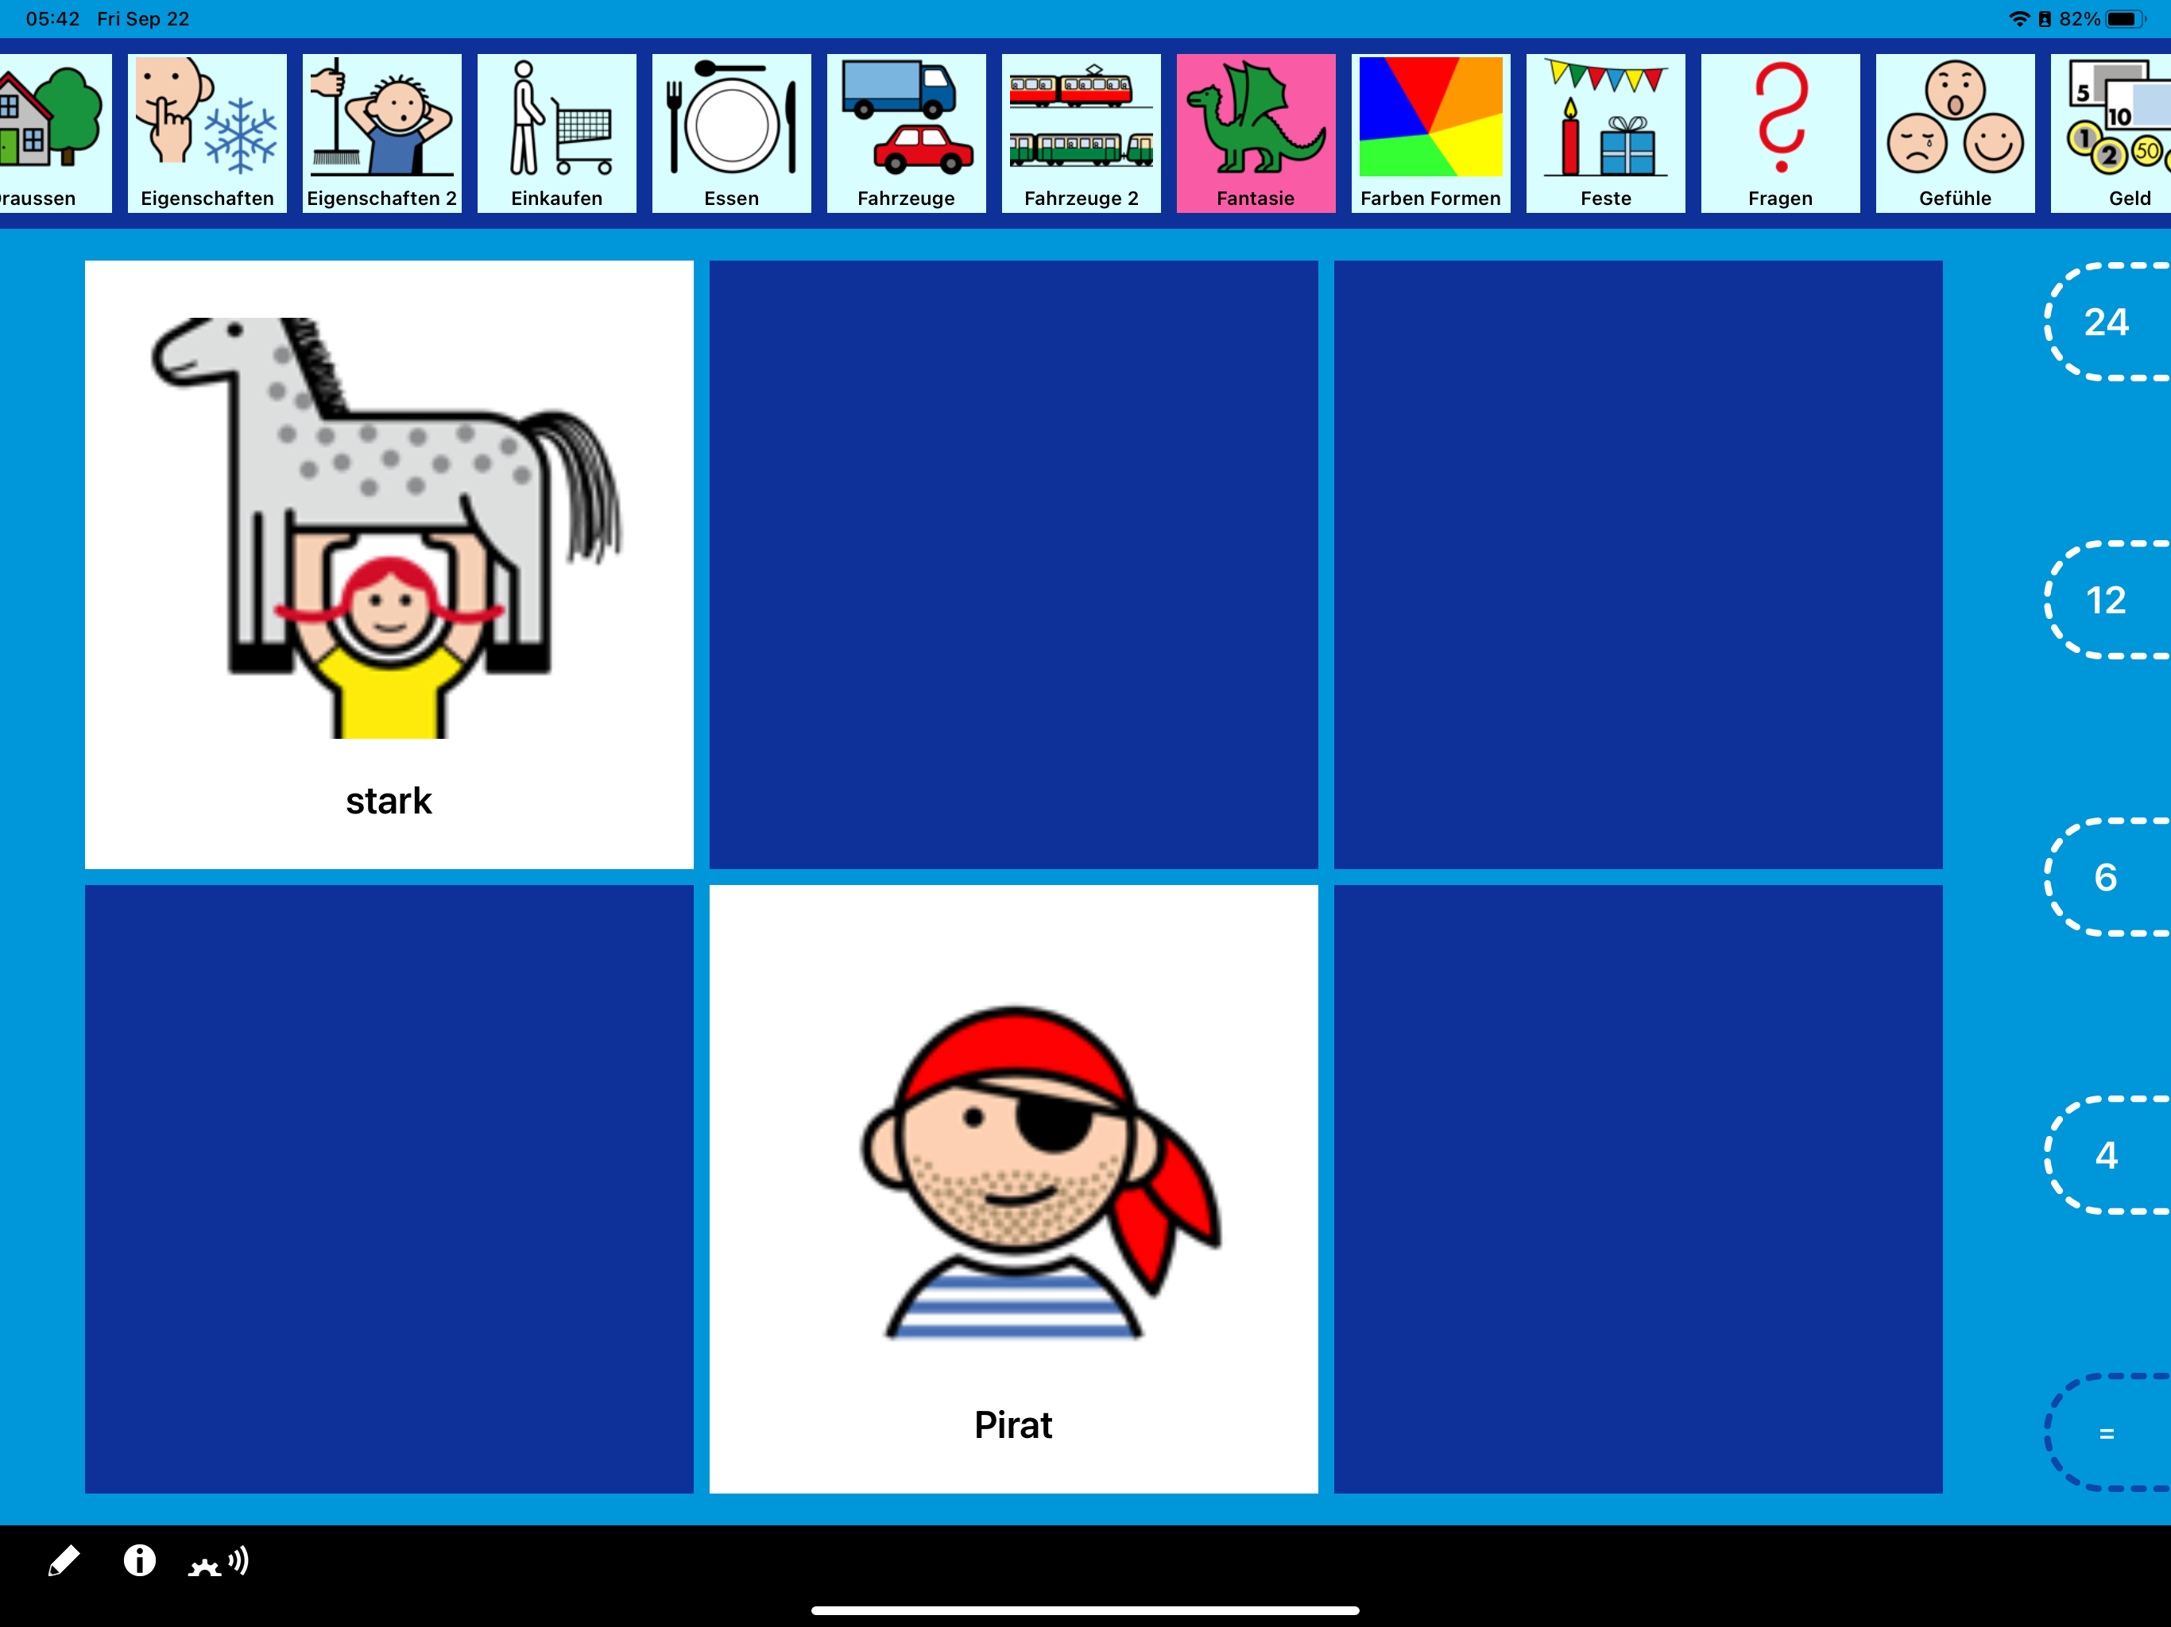Image resolution: width=2171 pixels, height=1627 pixels.
Task: Open the Feste category
Action: 1604,133
